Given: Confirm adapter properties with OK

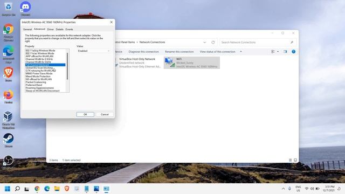Looking at the screenshot, I should point(85,114).
